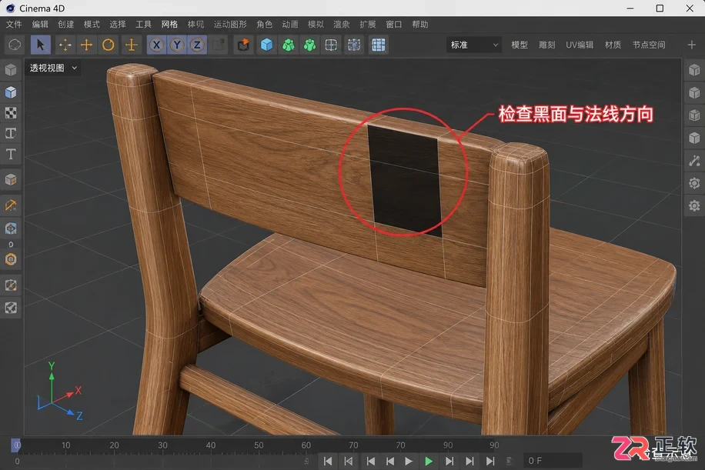This screenshot has height=470, width=705.
Task: Click the timeline playhead at frame 0
Action: (x=15, y=445)
